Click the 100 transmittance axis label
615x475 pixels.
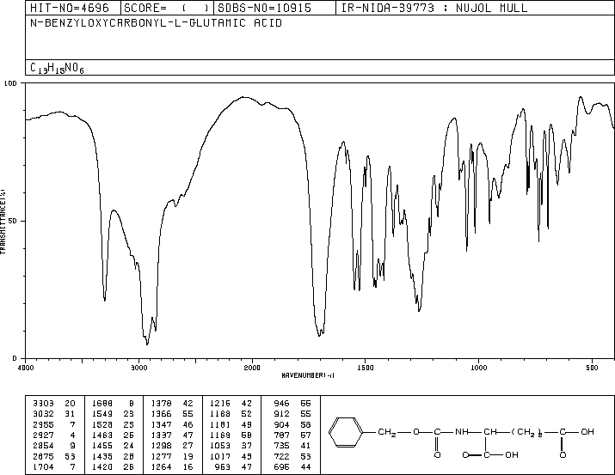(x=10, y=83)
